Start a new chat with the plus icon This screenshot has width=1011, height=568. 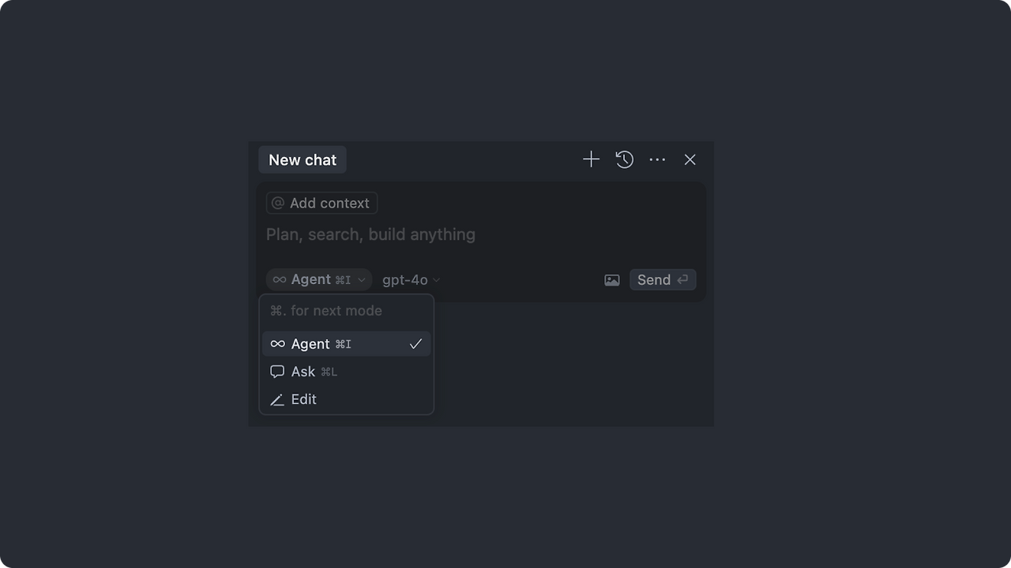[591, 159]
